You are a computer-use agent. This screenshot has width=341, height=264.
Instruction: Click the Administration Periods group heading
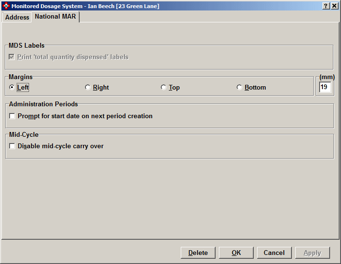(x=43, y=104)
